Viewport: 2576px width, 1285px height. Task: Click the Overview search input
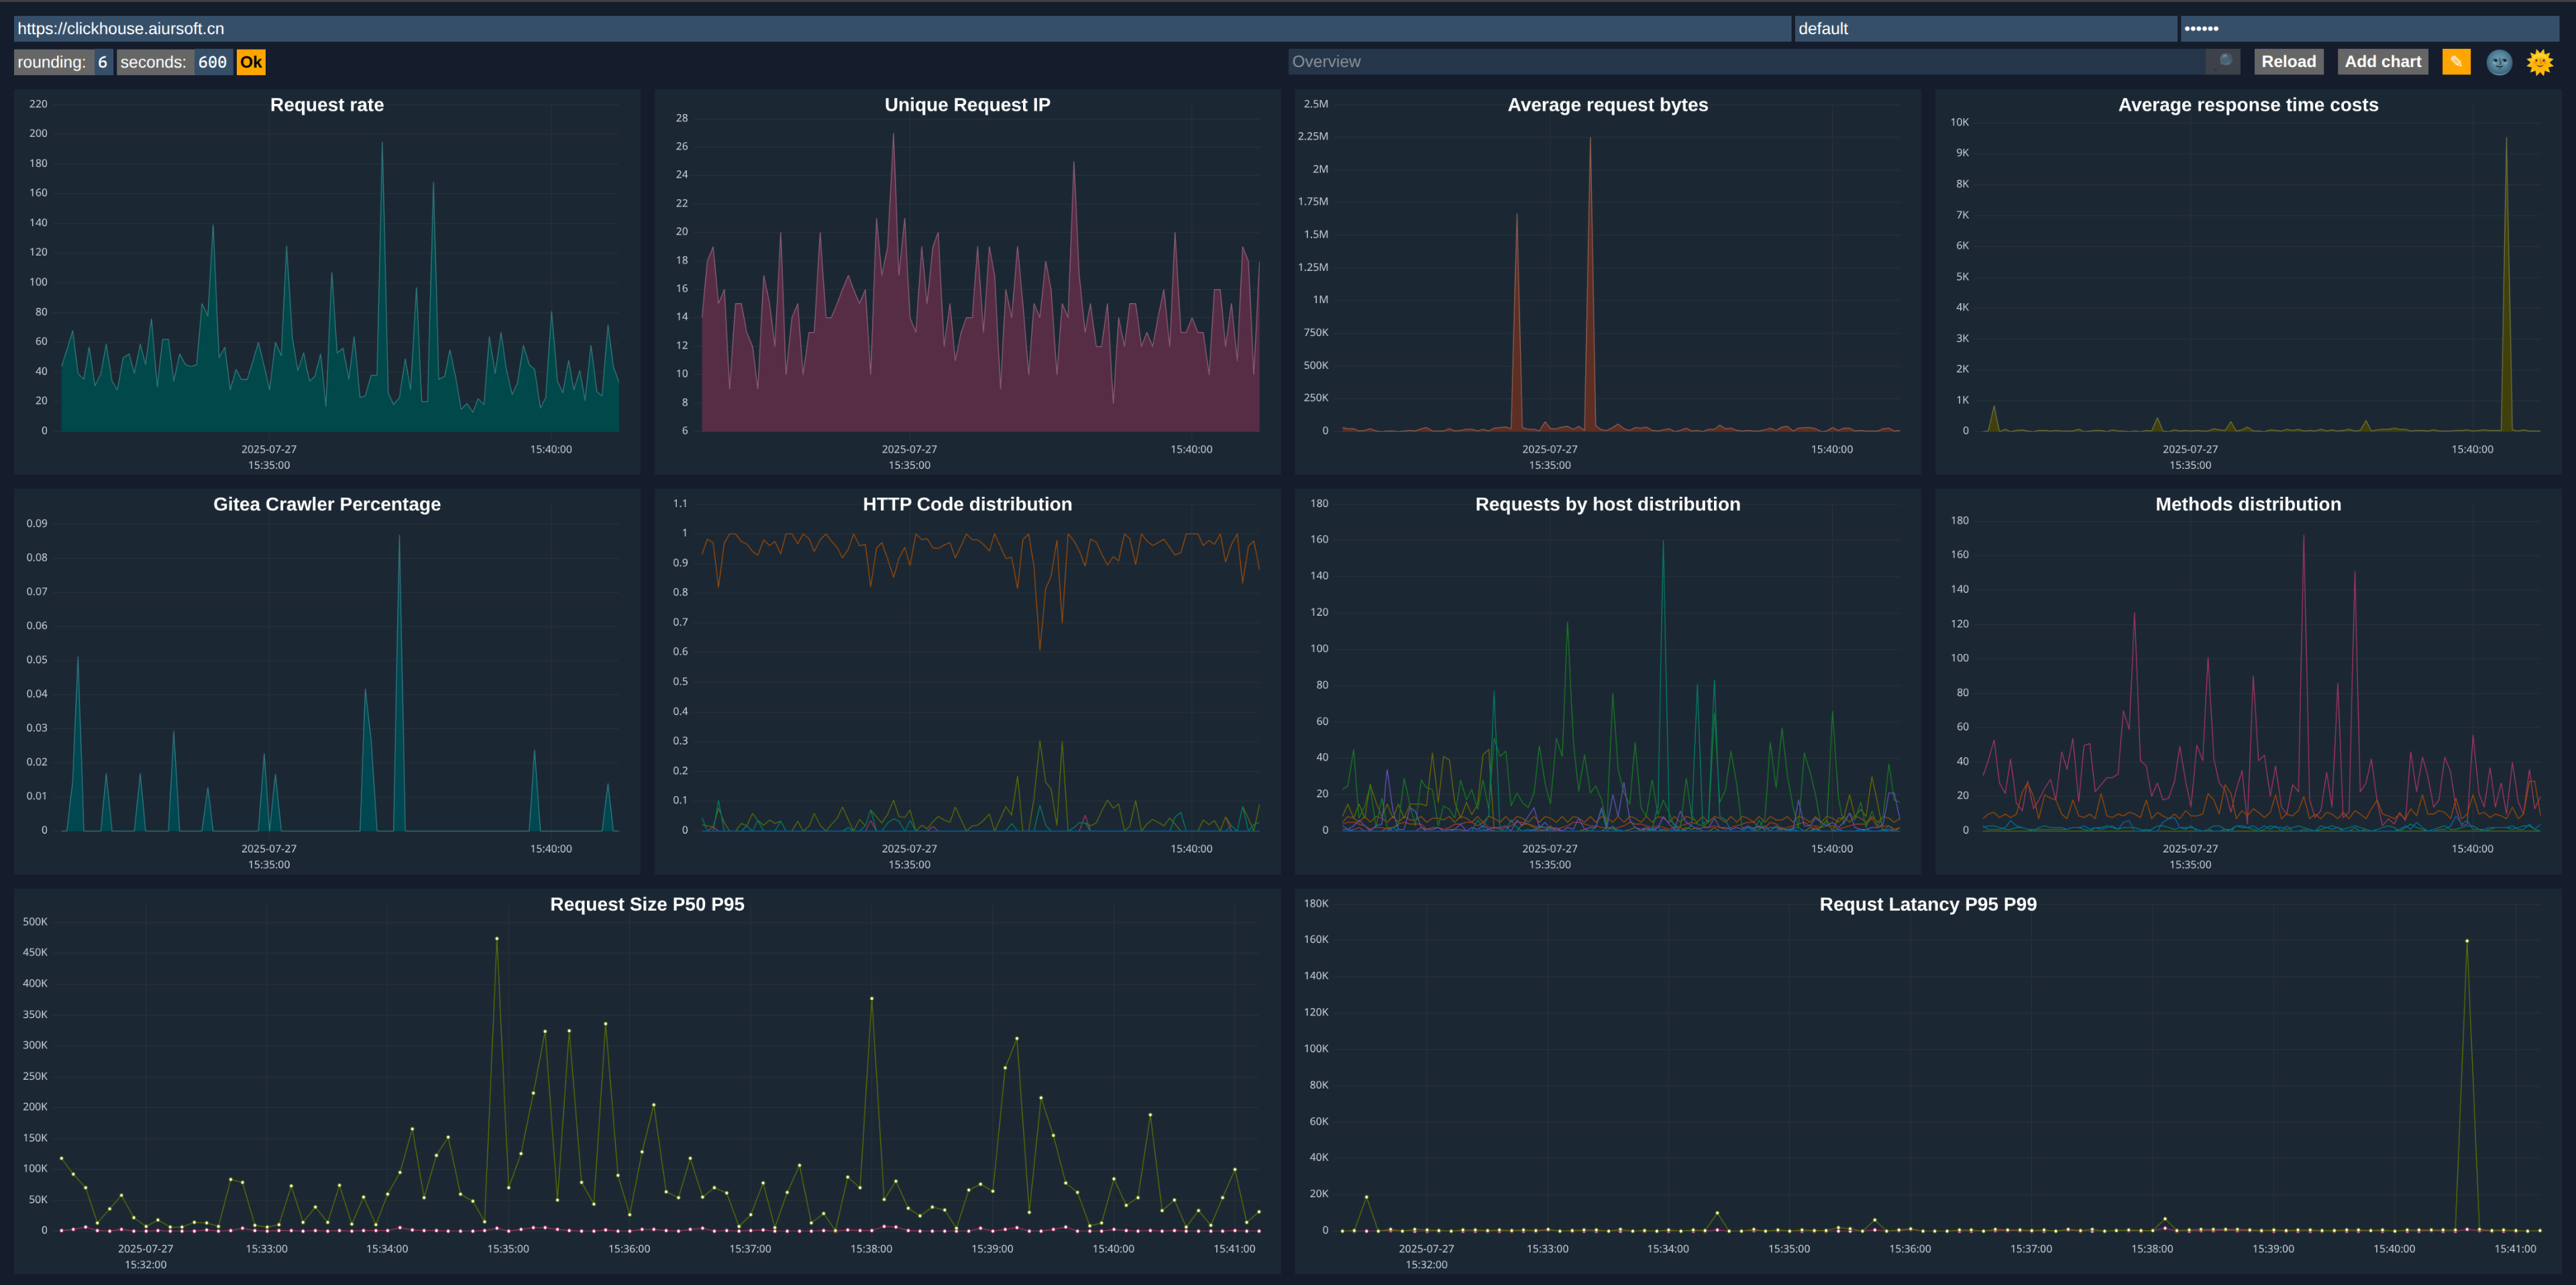[1745, 62]
